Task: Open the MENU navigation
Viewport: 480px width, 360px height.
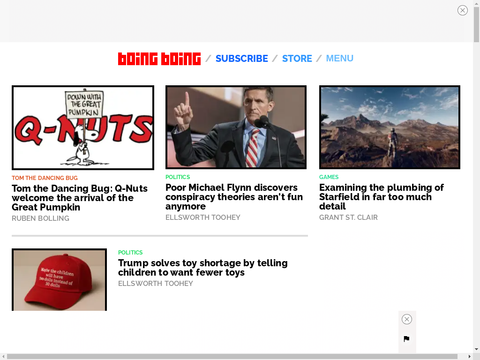Action: (x=339, y=58)
